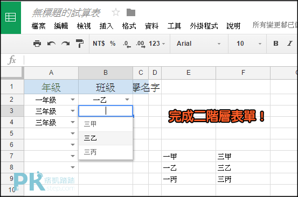
Task: Select row 4 header
Action: click(12, 122)
